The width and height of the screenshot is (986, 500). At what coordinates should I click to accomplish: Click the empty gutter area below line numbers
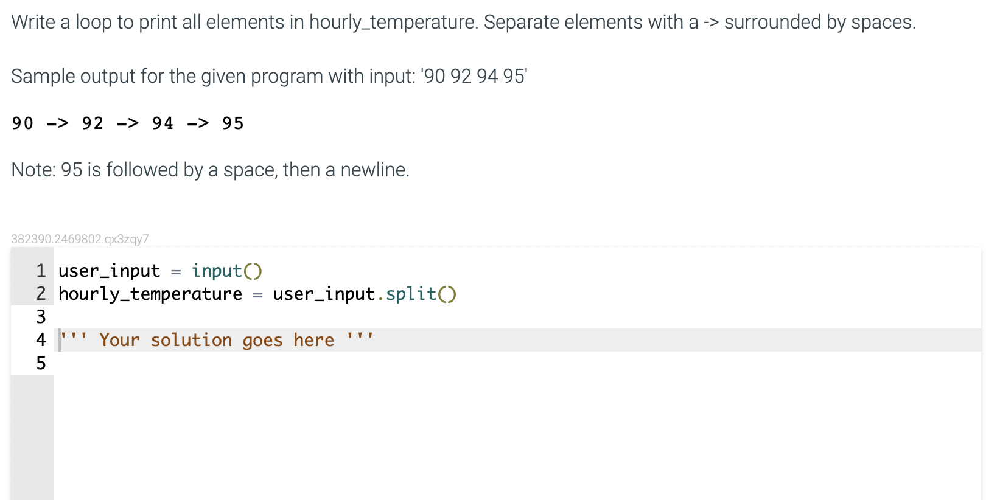coord(32,438)
